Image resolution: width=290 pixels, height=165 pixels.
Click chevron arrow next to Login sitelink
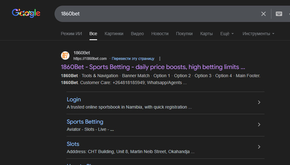[259, 102]
